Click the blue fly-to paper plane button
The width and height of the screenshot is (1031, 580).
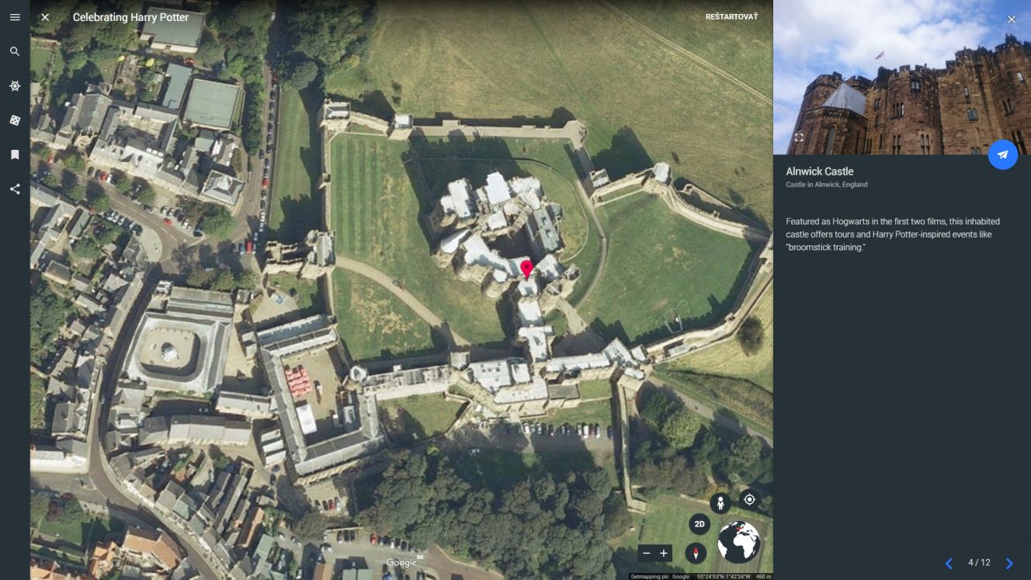coord(1002,155)
